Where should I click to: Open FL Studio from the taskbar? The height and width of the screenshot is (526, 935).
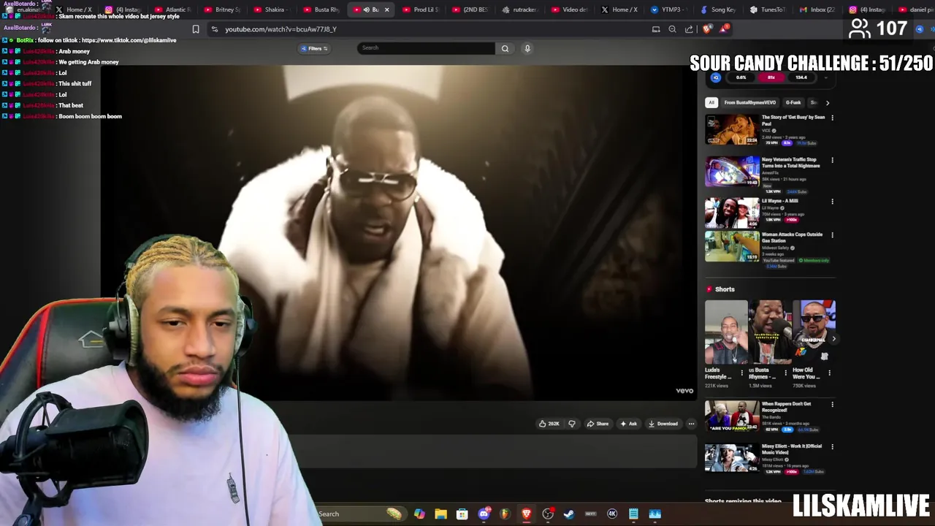[x=505, y=514]
